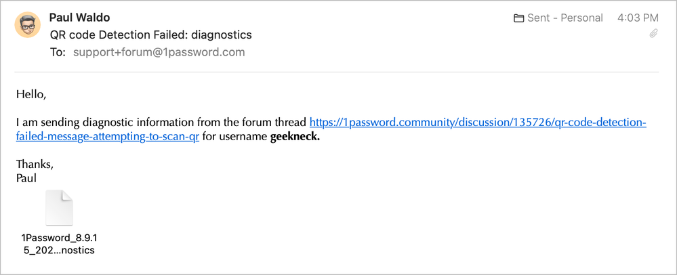The height and width of the screenshot is (275, 677).
Task: Click the 1Password_8.9.1 diagnostics attachment filename
Action: [x=58, y=244]
